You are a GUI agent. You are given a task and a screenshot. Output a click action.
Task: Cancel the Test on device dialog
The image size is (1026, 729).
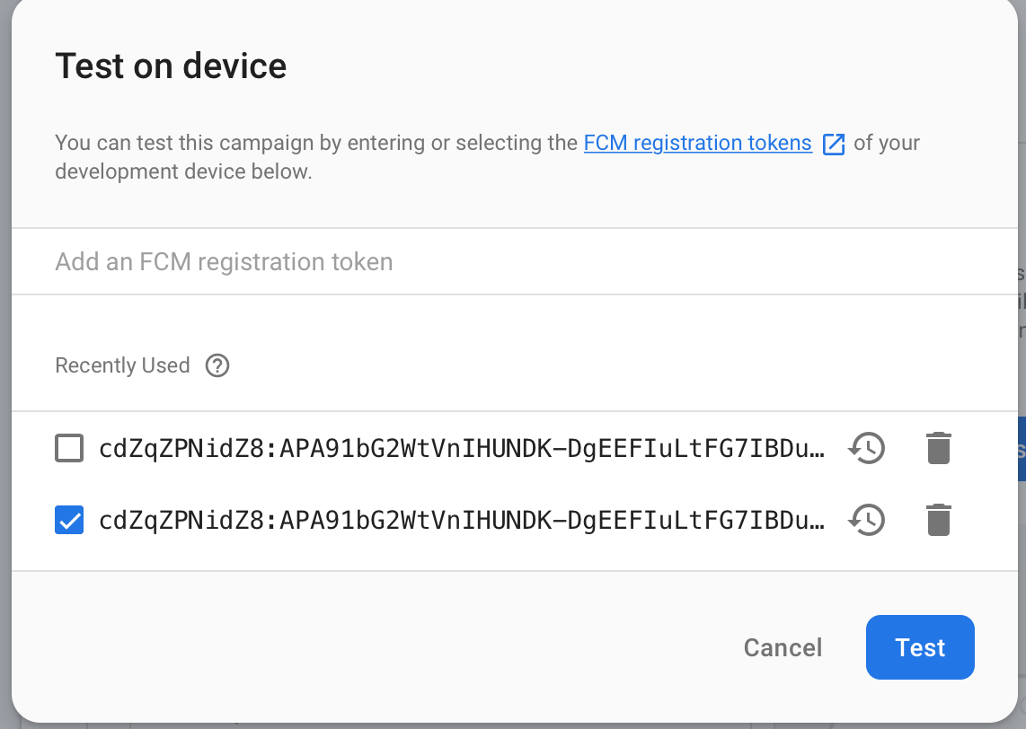click(x=783, y=647)
